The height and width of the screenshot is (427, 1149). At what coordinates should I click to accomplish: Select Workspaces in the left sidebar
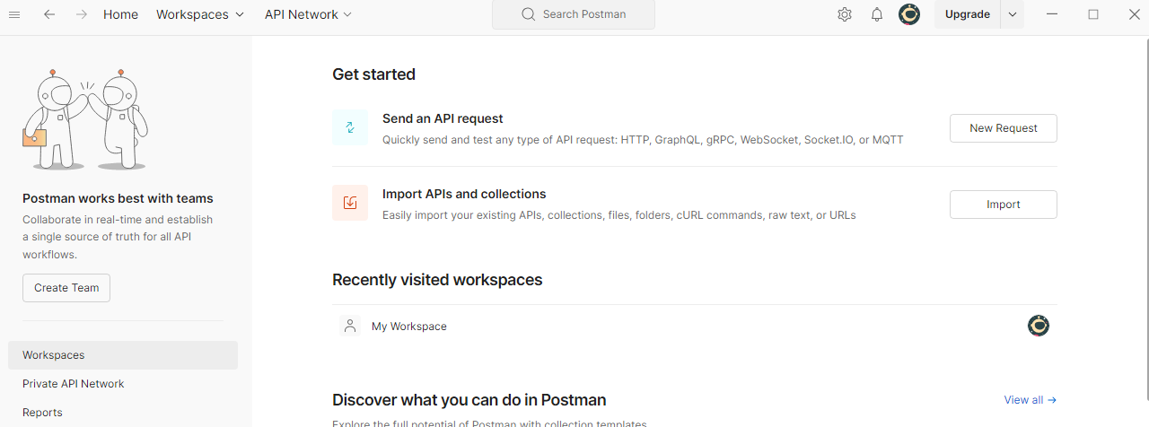pos(123,355)
